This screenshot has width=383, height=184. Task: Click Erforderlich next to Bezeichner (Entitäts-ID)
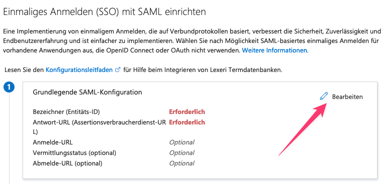(187, 112)
